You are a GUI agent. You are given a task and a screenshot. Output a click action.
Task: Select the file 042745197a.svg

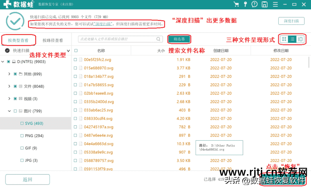(x=99, y=127)
